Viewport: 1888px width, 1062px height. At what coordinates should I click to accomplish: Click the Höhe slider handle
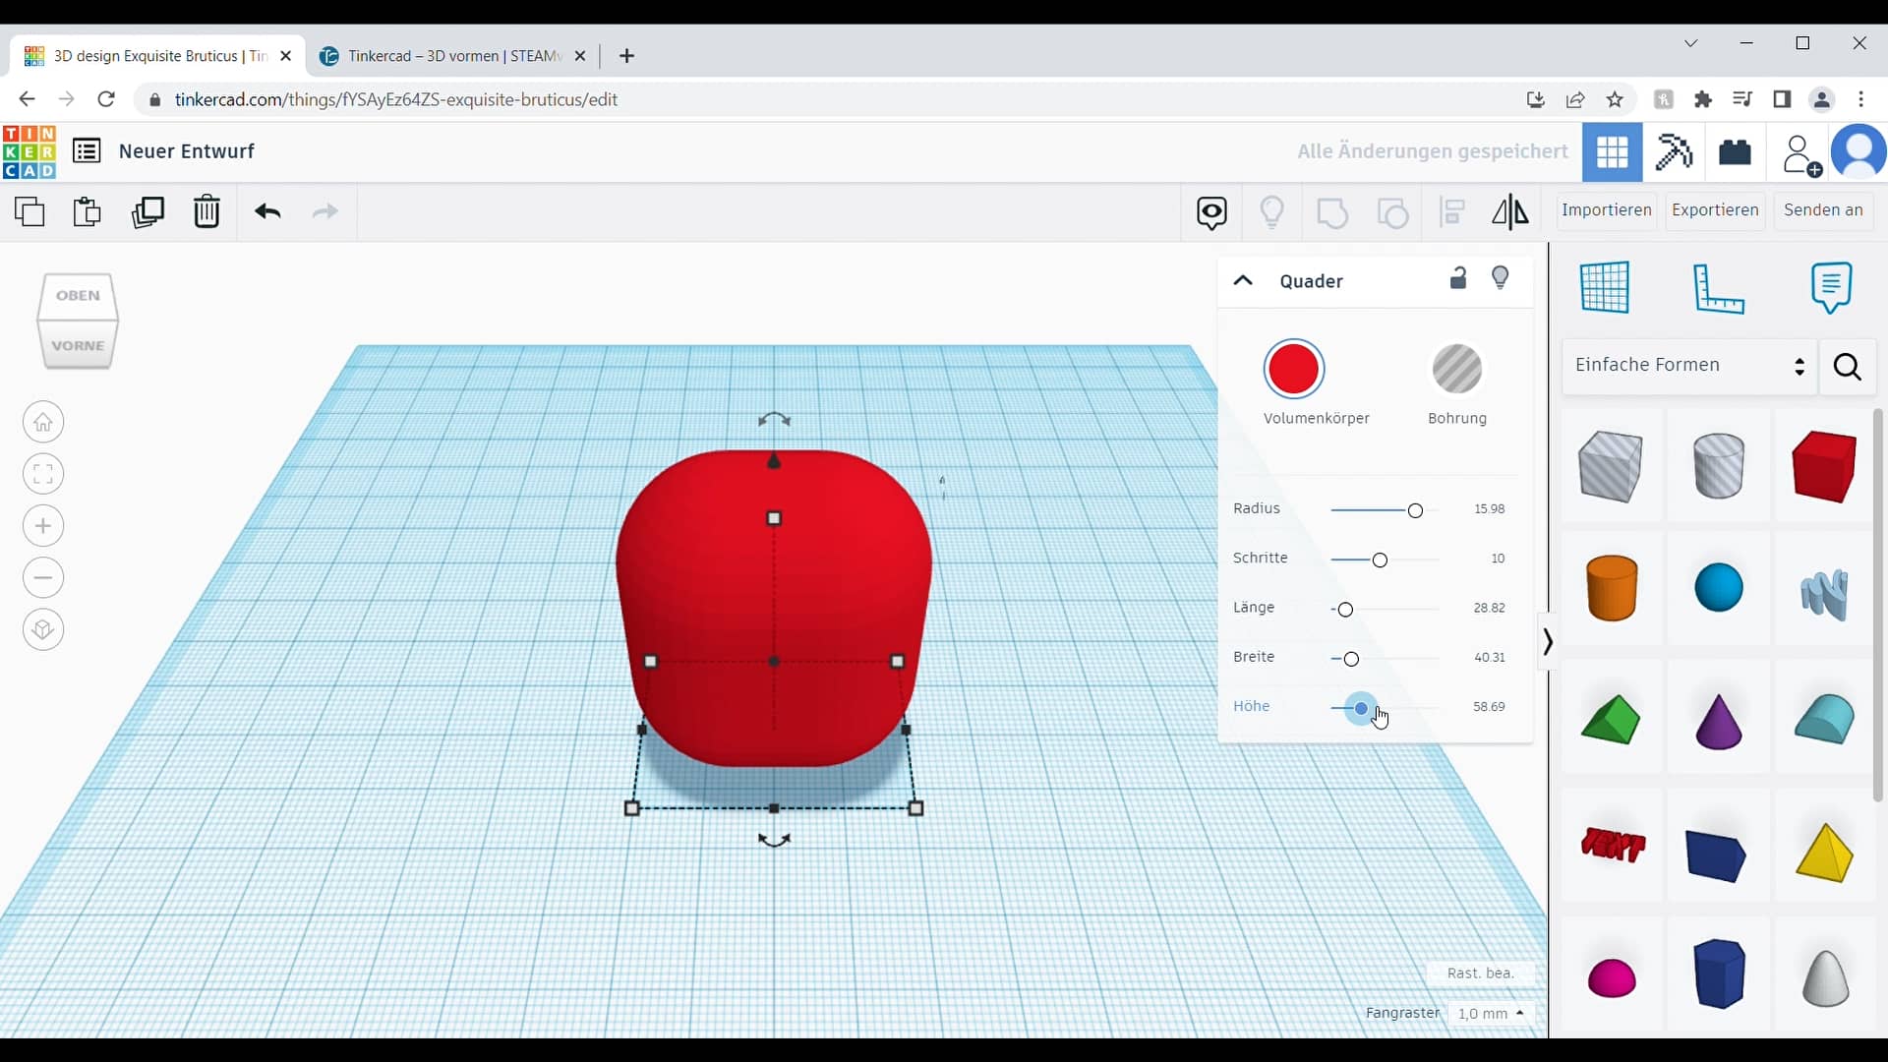point(1361,708)
